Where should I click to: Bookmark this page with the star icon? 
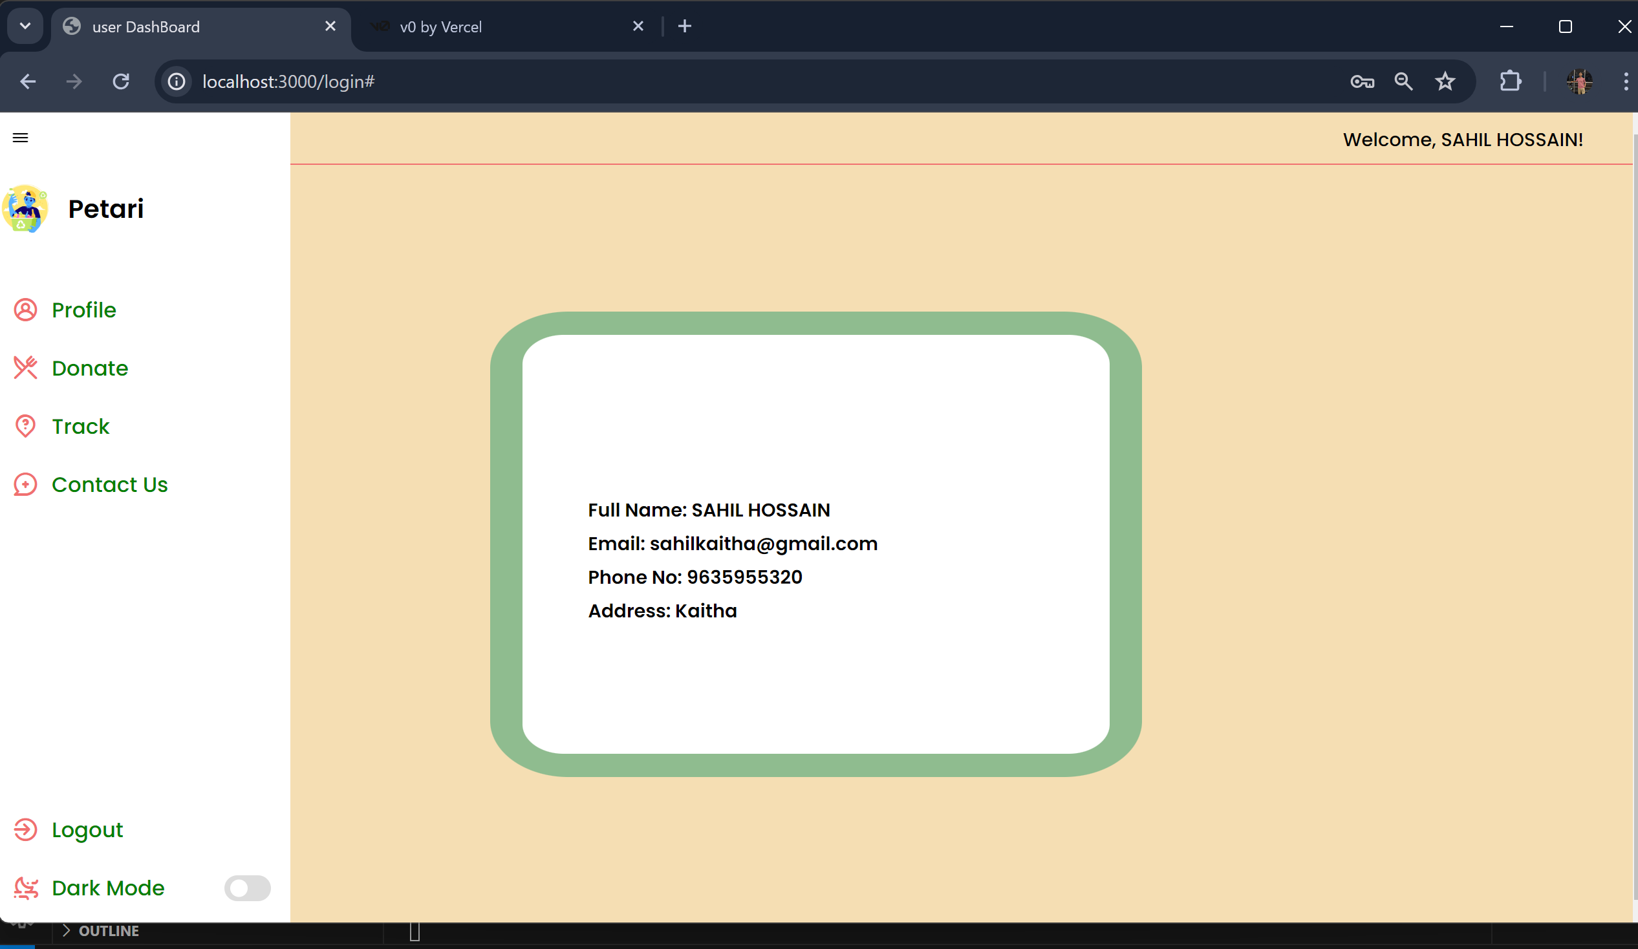(1445, 82)
